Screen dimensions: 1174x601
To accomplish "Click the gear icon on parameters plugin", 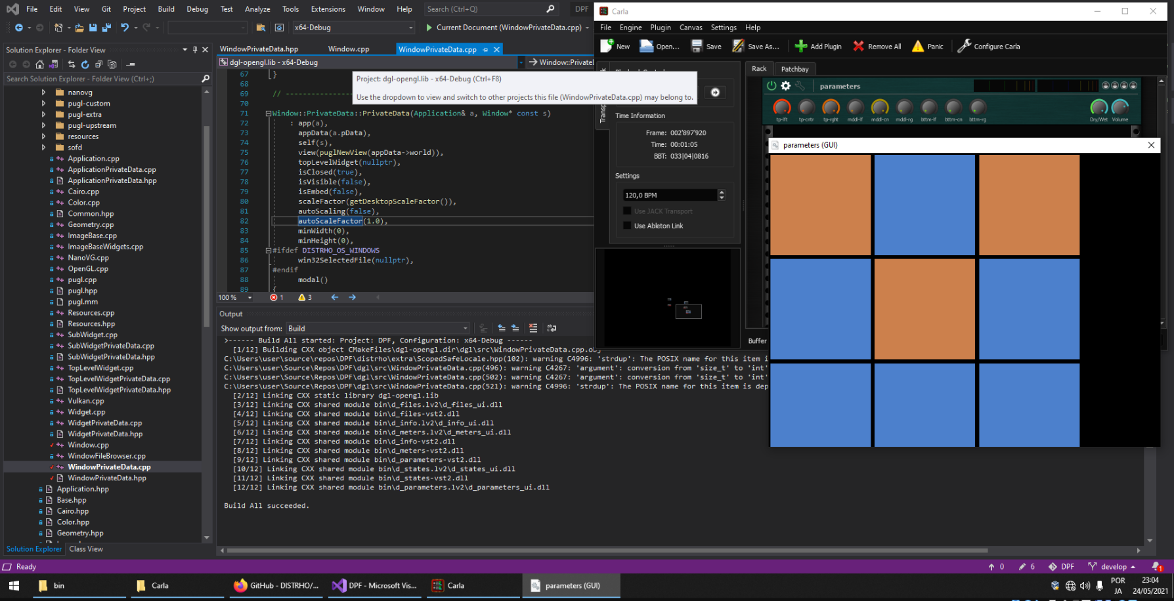I will 786,86.
